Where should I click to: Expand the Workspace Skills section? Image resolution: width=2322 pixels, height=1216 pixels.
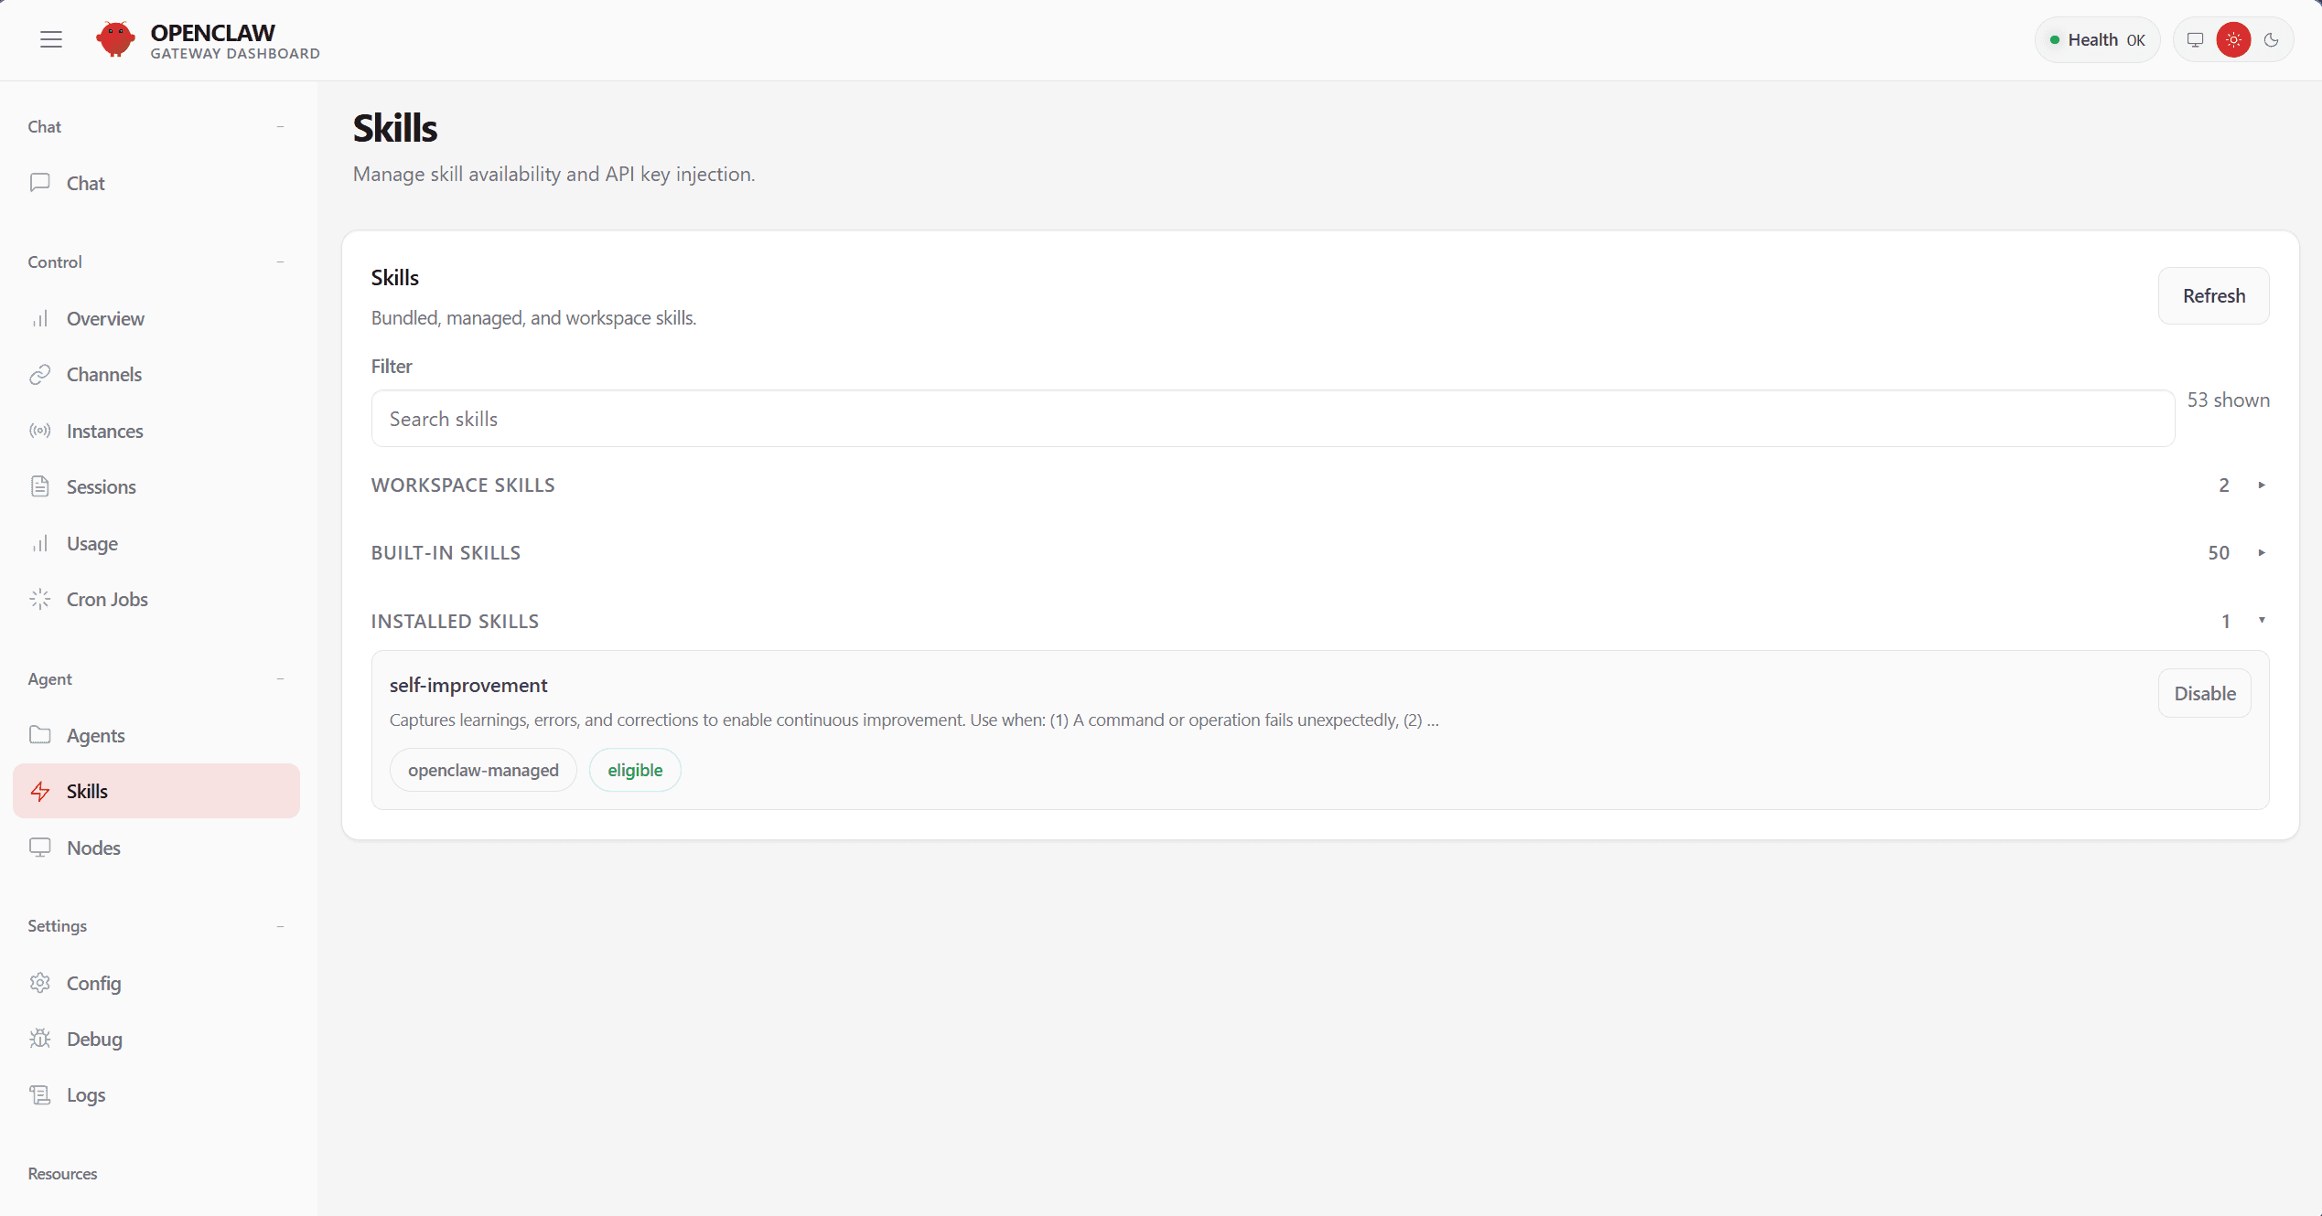pyautogui.click(x=2261, y=485)
